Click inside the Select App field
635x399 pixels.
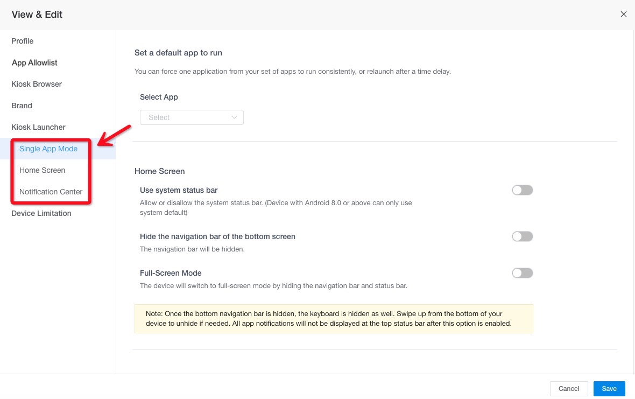pos(183,117)
